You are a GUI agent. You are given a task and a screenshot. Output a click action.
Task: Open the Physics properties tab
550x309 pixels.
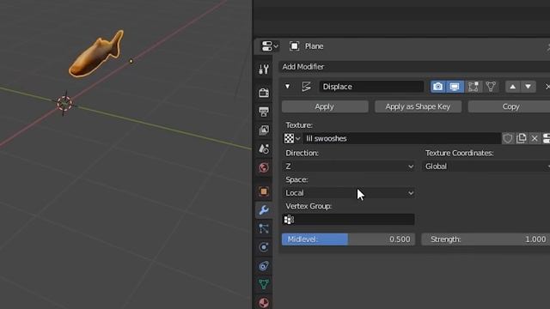pos(264,247)
